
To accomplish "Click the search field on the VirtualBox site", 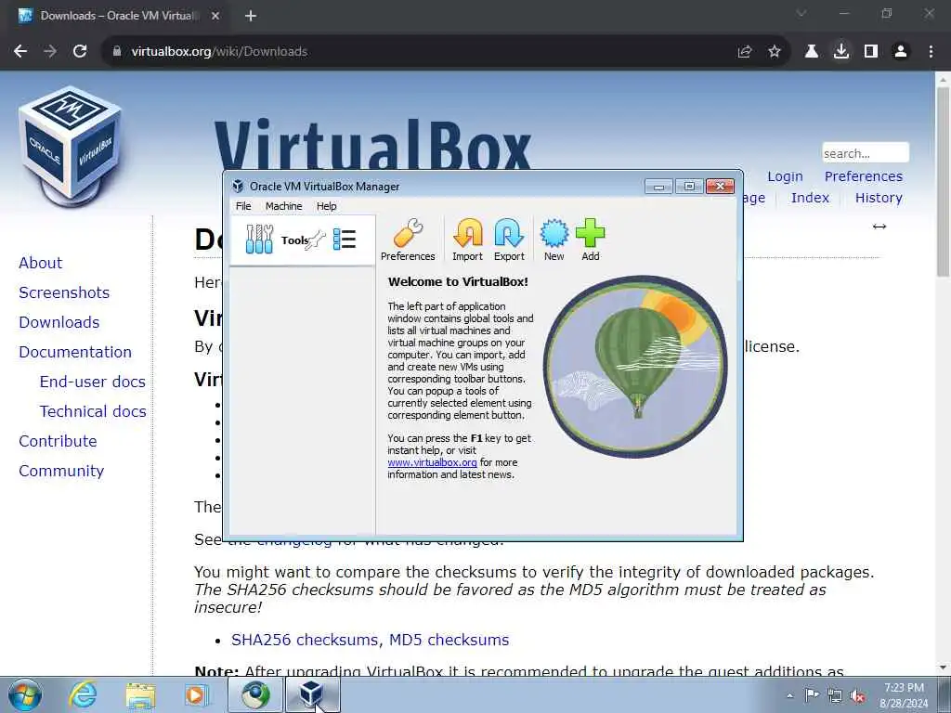I will point(866,153).
